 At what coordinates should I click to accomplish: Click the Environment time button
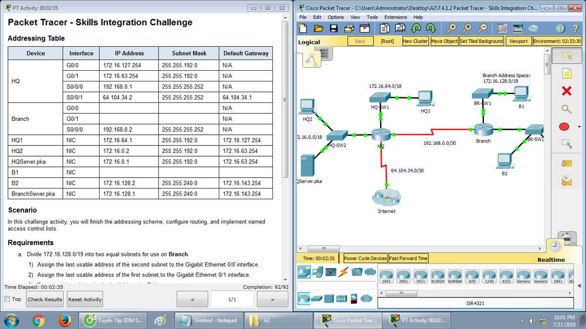(558, 41)
